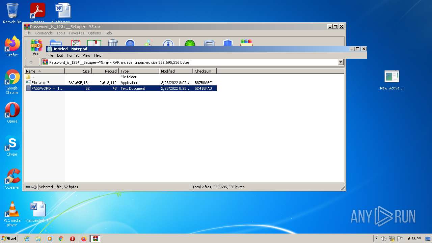Click the Delete trash bin icon in WinRAR toolbar
This screenshot has height=243, width=432.
pyautogui.click(x=113, y=43)
